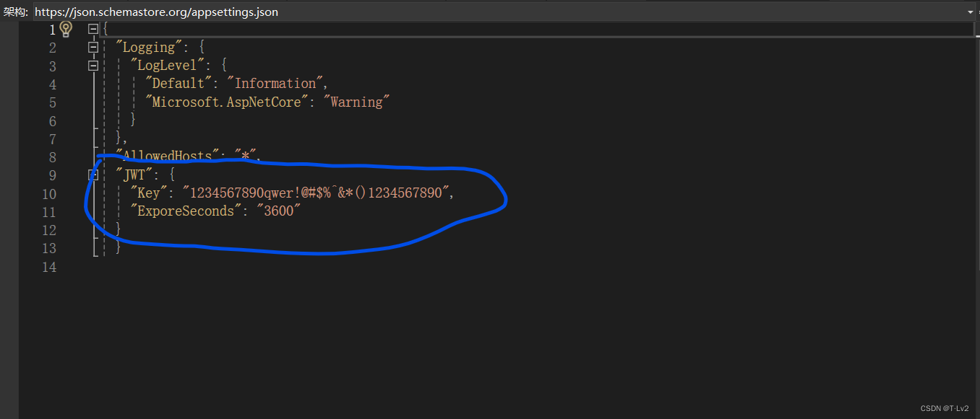Click the "Warning" value
The height and width of the screenshot is (419, 980).
(x=356, y=102)
